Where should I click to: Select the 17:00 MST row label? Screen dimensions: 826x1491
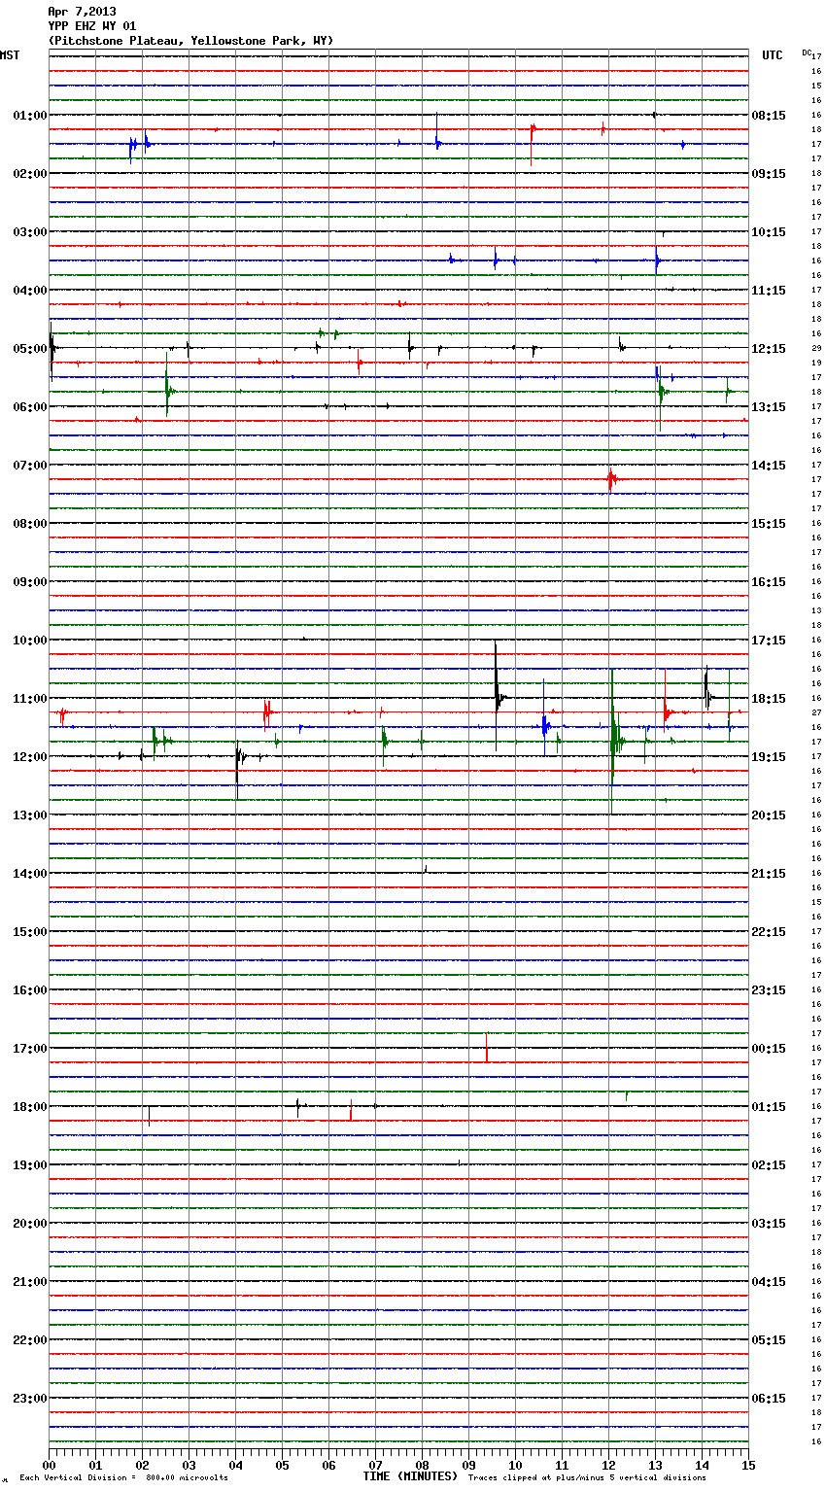click(30, 1049)
